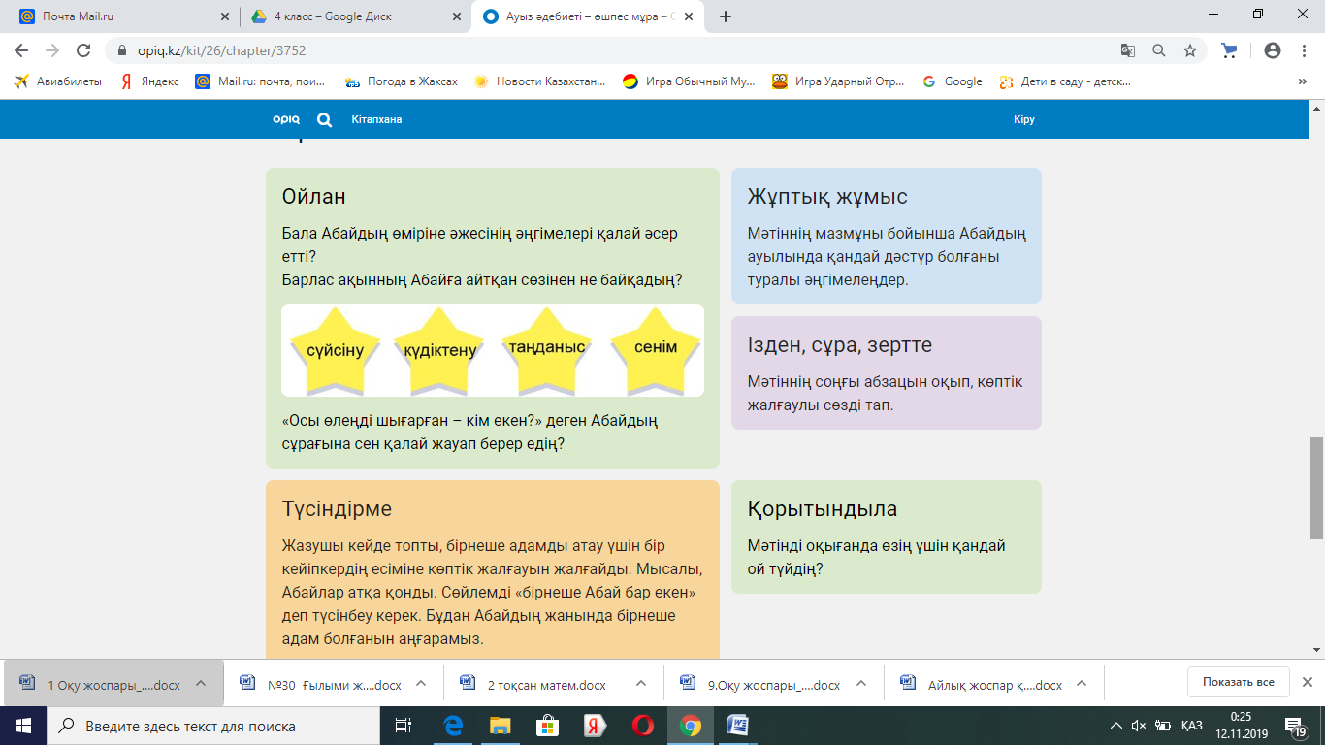Click the shopping cart extension icon
This screenshot has width=1325, height=745.
1229,50
